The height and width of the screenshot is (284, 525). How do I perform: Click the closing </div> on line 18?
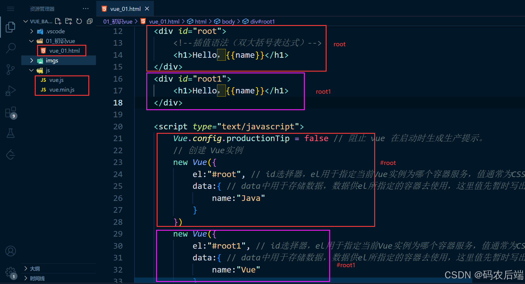click(x=168, y=103)
